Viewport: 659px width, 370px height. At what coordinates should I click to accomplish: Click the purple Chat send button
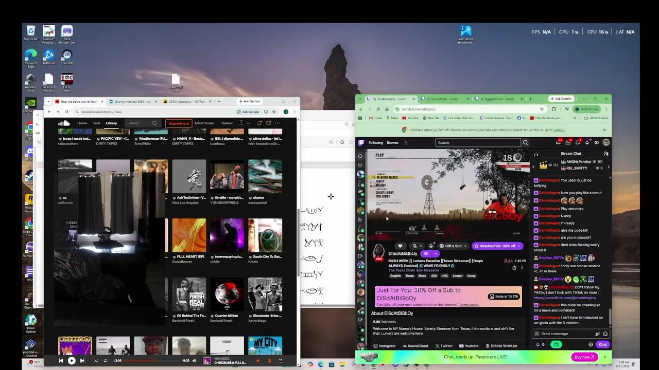tap(602, 345)
